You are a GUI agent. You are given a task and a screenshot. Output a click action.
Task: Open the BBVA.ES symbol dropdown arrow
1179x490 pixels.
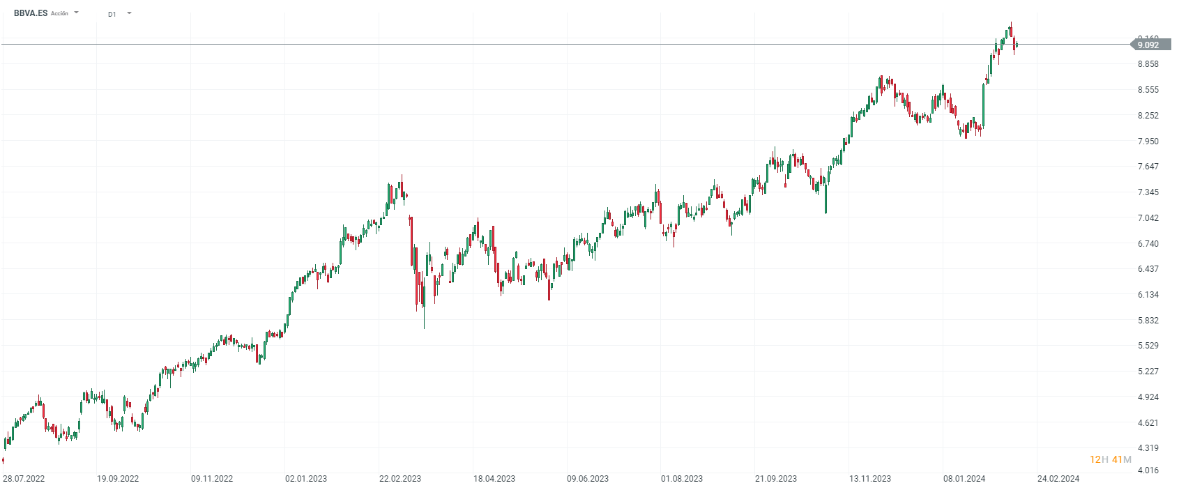point(77,13)
